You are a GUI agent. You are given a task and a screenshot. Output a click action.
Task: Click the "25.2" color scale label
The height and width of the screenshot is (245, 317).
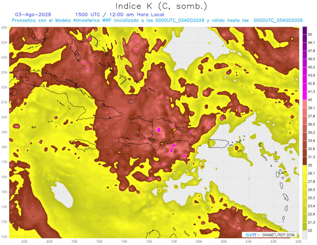[311, 198]
